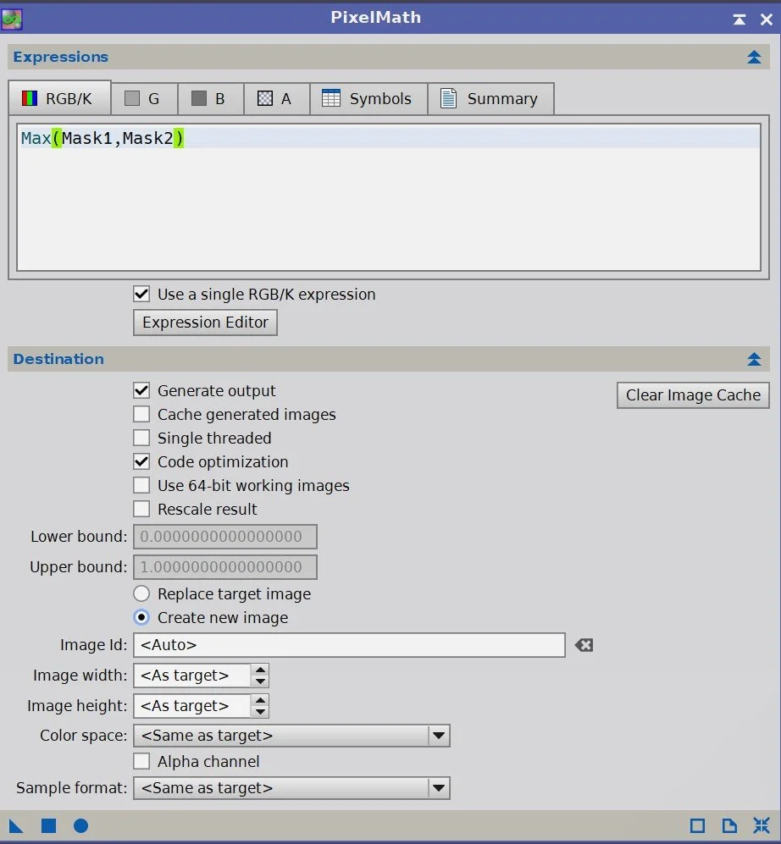Toggle Use a single RGB/K expression
The height and width of the screenshot is (844, 781).
pos(141,294)
